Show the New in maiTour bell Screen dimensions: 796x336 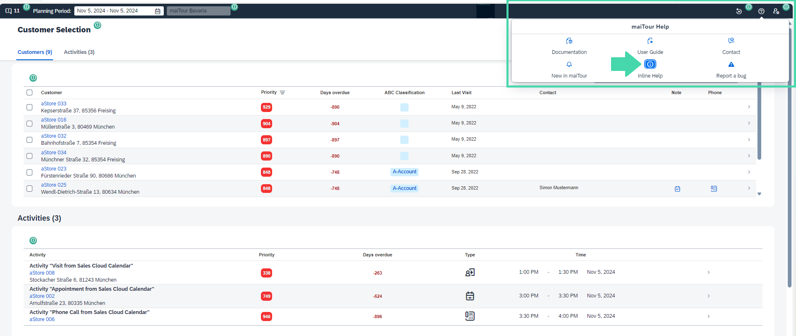(x=569, y=64)
